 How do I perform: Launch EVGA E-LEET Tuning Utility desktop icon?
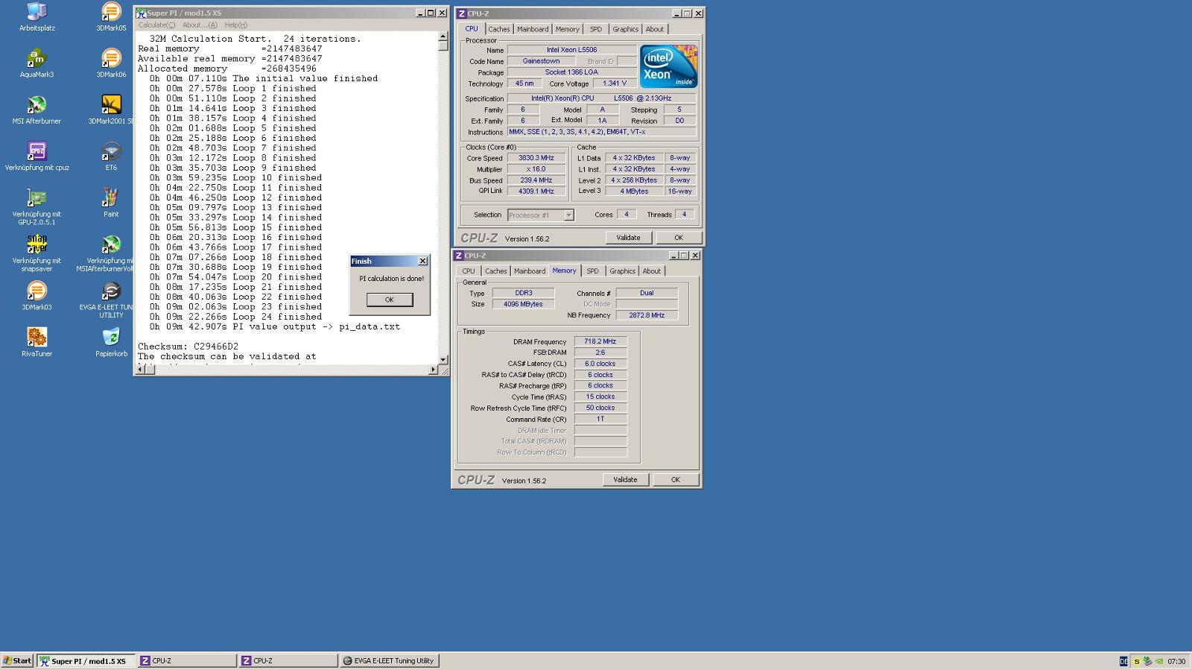(111, 291)
